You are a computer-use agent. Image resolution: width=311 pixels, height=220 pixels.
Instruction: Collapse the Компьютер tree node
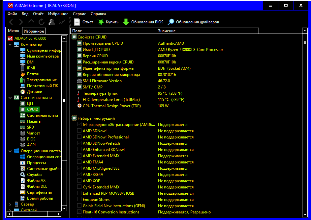[10, 44]
